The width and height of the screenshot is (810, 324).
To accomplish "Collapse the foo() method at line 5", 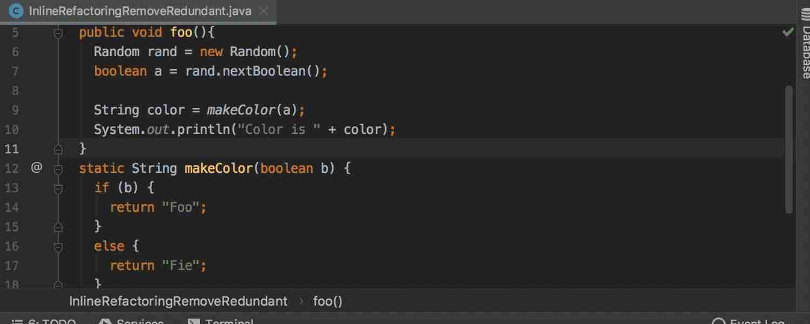I will (58, 33).
